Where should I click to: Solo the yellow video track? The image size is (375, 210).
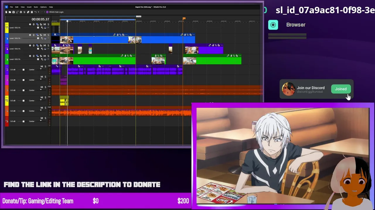tap(48, 24)
